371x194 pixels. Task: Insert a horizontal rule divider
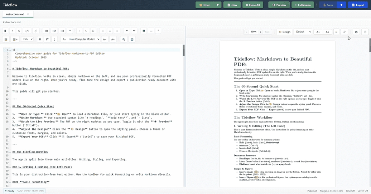pyautogui.click(x=151, y=31)
